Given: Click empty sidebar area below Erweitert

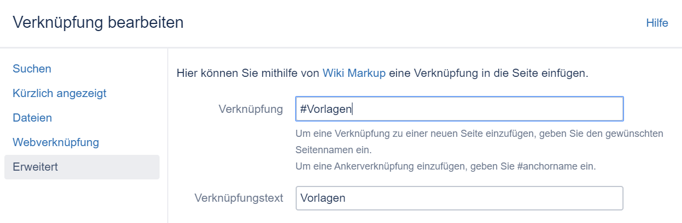Looking at the screenshot, I should point(82,202).
